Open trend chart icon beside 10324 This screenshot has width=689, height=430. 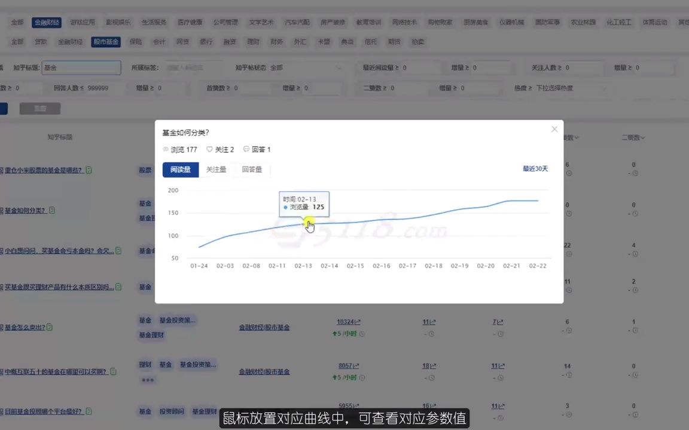[x=358, y=322]
